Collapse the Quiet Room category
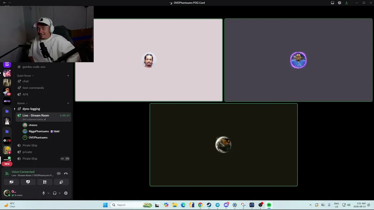Screen dimensions: 374x210 click(25, 76)
